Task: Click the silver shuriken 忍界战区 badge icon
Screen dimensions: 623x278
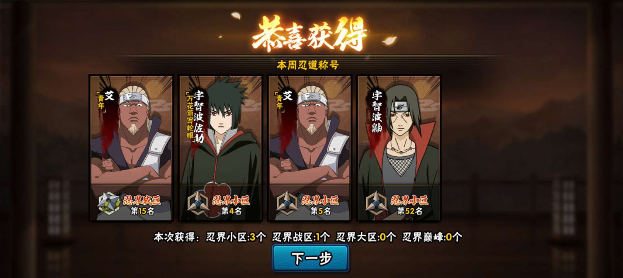Action: coord(109,203)
